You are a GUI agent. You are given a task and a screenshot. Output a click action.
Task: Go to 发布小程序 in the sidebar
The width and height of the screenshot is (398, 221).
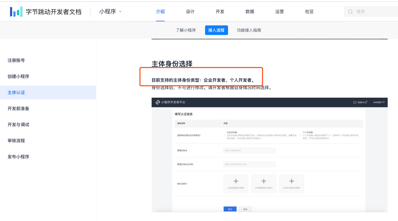[x=19, y=157]
